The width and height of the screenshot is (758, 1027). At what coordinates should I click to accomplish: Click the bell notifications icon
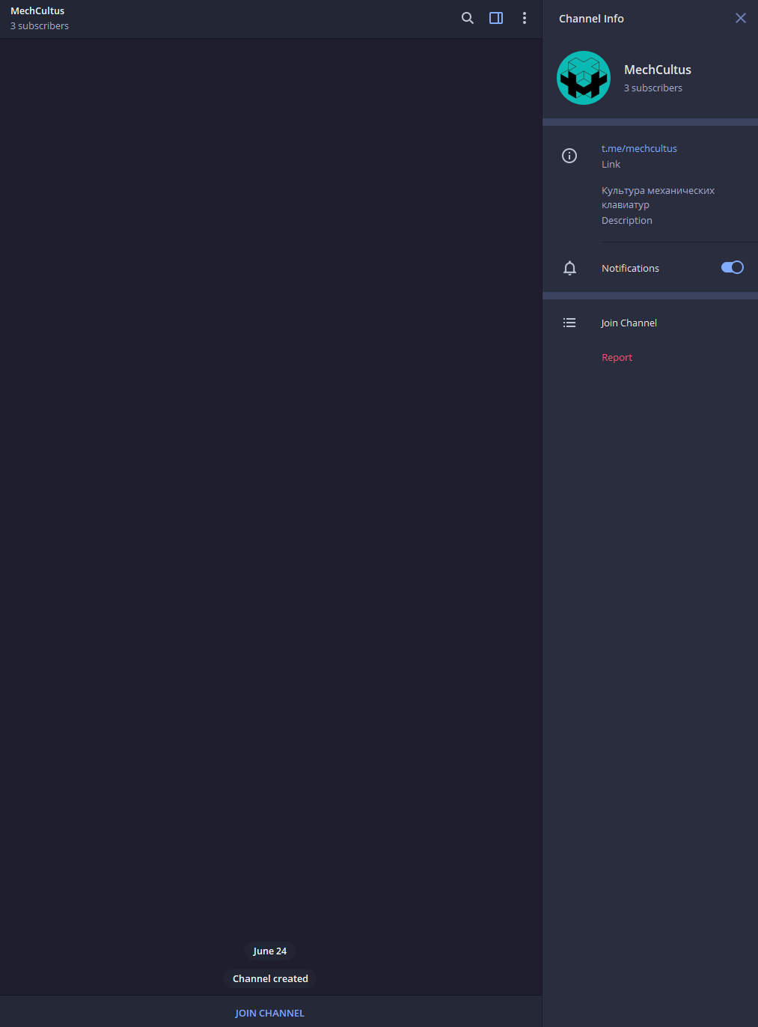coord(569,268)
